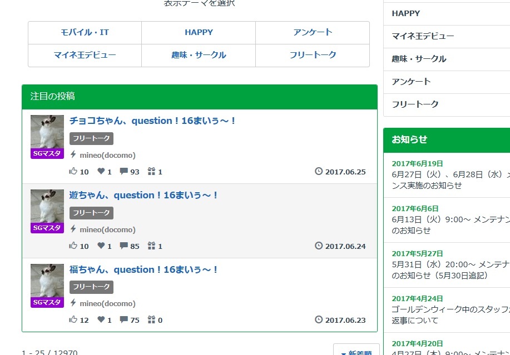Click the heart icon on the チョコちゃん post
510x355 pixels.
101,172
